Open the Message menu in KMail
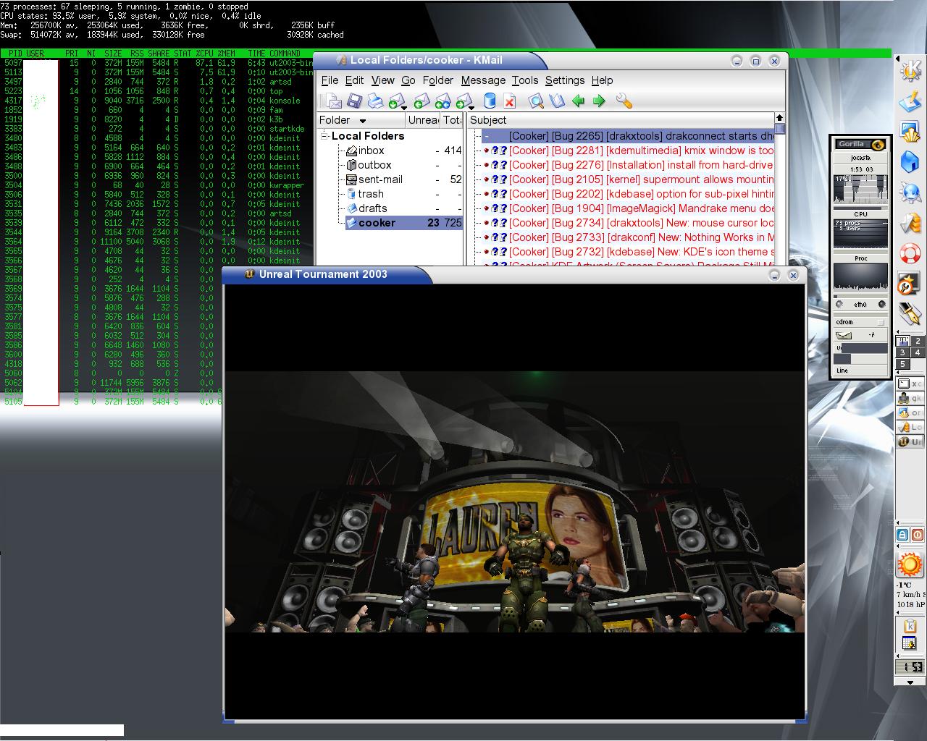This screenshot has width=927, height=741. (x=483, y=80)
